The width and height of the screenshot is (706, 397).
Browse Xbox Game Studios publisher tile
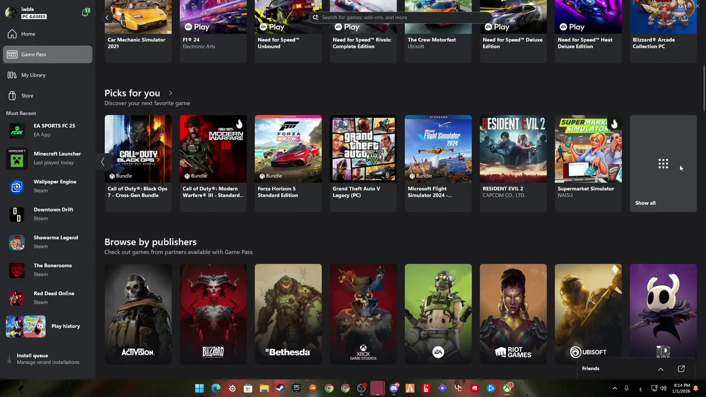pyautogui.click(x=363, y=314)
